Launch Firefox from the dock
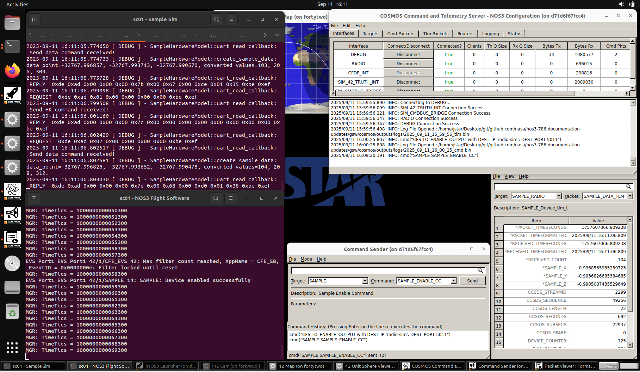Viewport: 640px width, 372px height. (12, 70)
